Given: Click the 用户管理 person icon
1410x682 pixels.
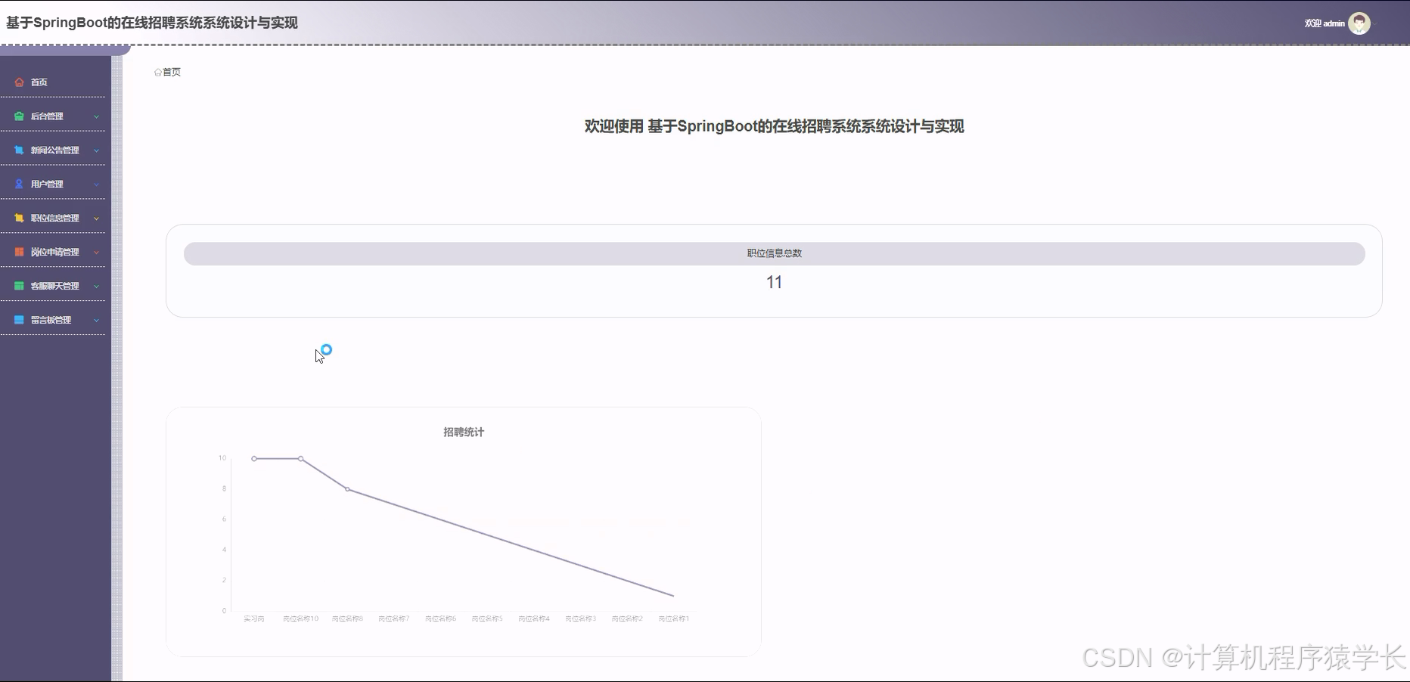Looking at the screenshot, I should tap(19, 184).
